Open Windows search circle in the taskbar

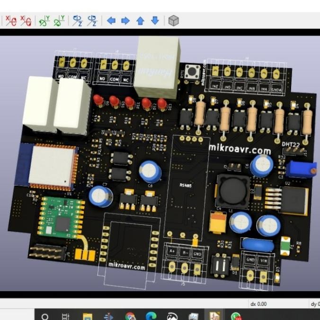click(x=44, y=316)
